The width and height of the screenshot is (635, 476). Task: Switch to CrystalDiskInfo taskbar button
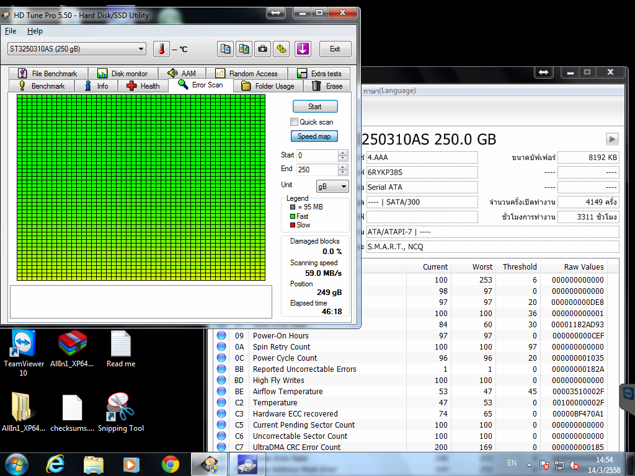click(x=247, y=464)
